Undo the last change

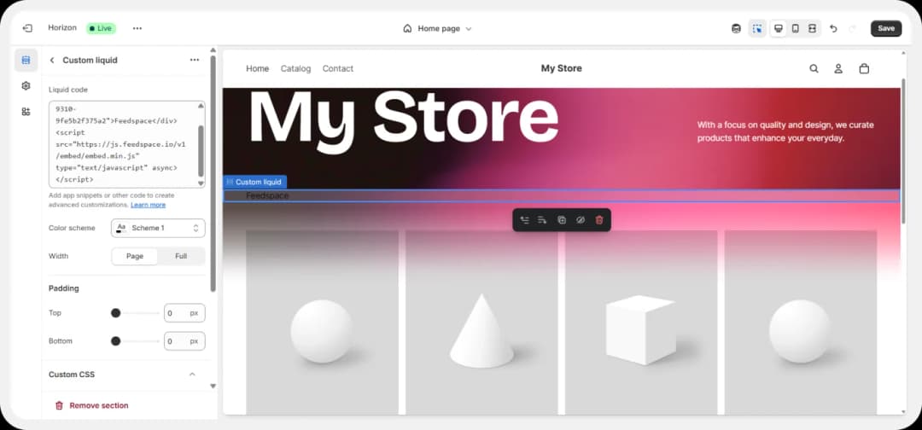tap(833, 28)
